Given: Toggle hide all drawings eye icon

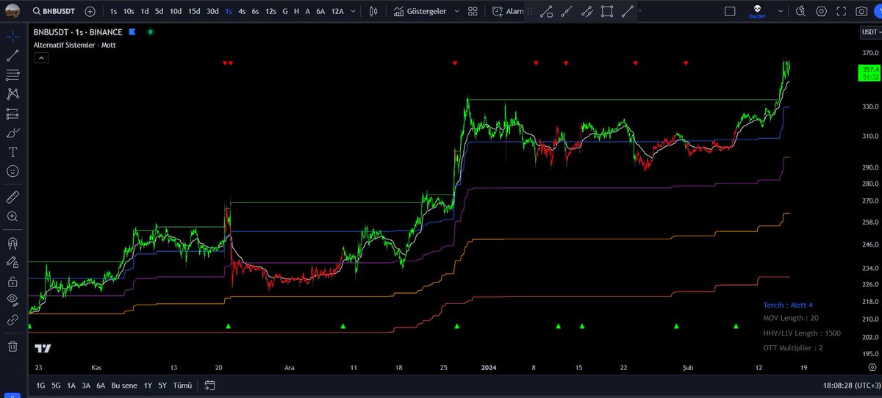Looking at the screenshot, I should point(12,300).
